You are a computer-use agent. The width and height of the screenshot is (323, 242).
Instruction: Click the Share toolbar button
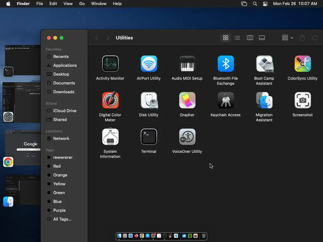click(302, 38)
